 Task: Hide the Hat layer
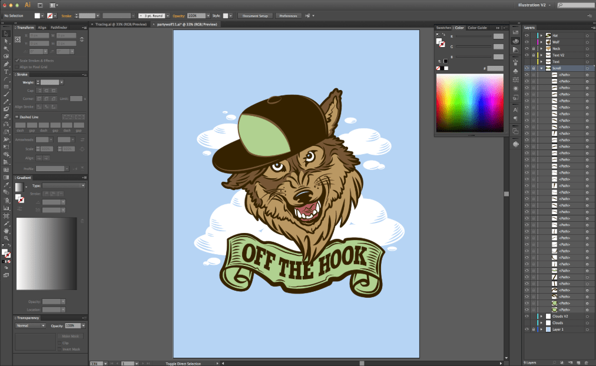[x=527, y=35]
